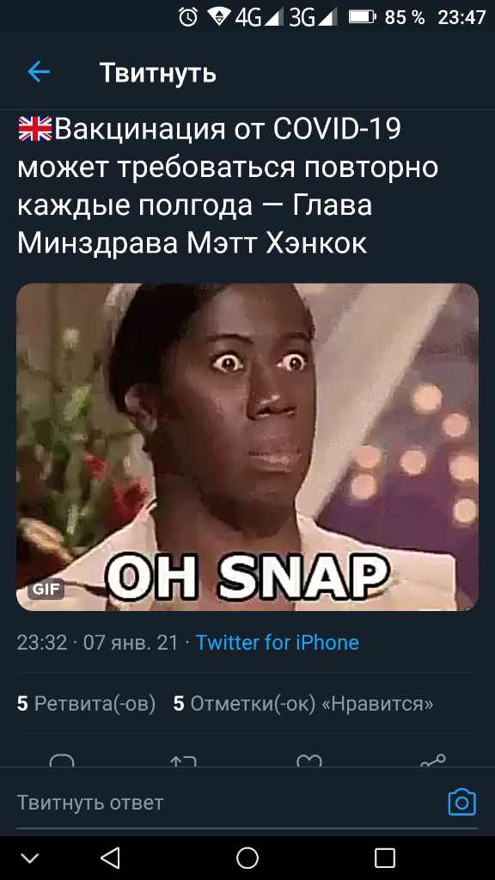Open the Twitter for iPhone link
Viewport: 495px width, 880px height.
278,642
